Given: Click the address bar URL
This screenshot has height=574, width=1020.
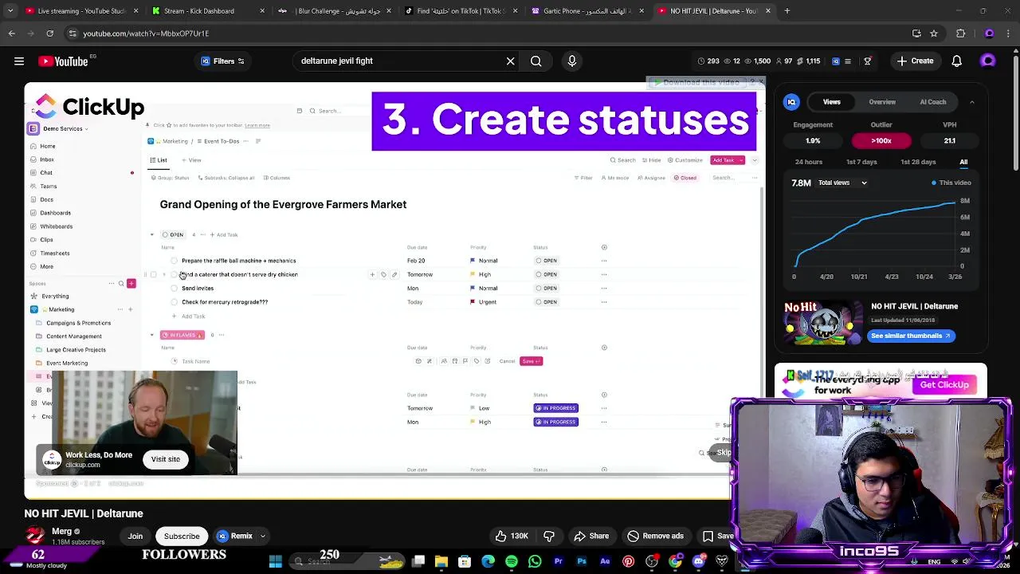Looking at the screenshot, I should tap(146, 33).
